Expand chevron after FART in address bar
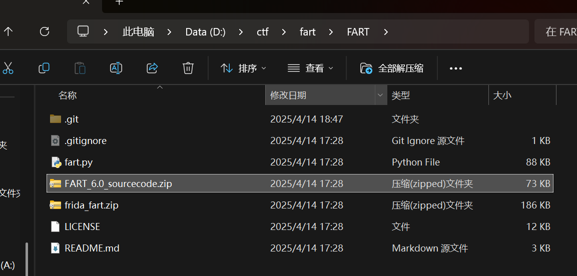The height and width of the screenshot is (276, 577). (x=385, y=32)
